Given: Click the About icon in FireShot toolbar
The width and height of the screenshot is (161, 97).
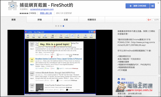Looking at the screenshot, I should 91,36.
